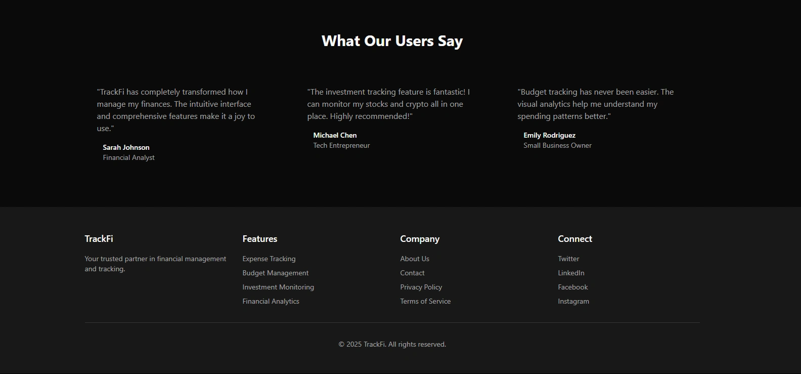Image resolution: width=801 pixels, height=374 pixels.
Task: Click the TrackFi footer brand title
Action: [x=99, y=239]
